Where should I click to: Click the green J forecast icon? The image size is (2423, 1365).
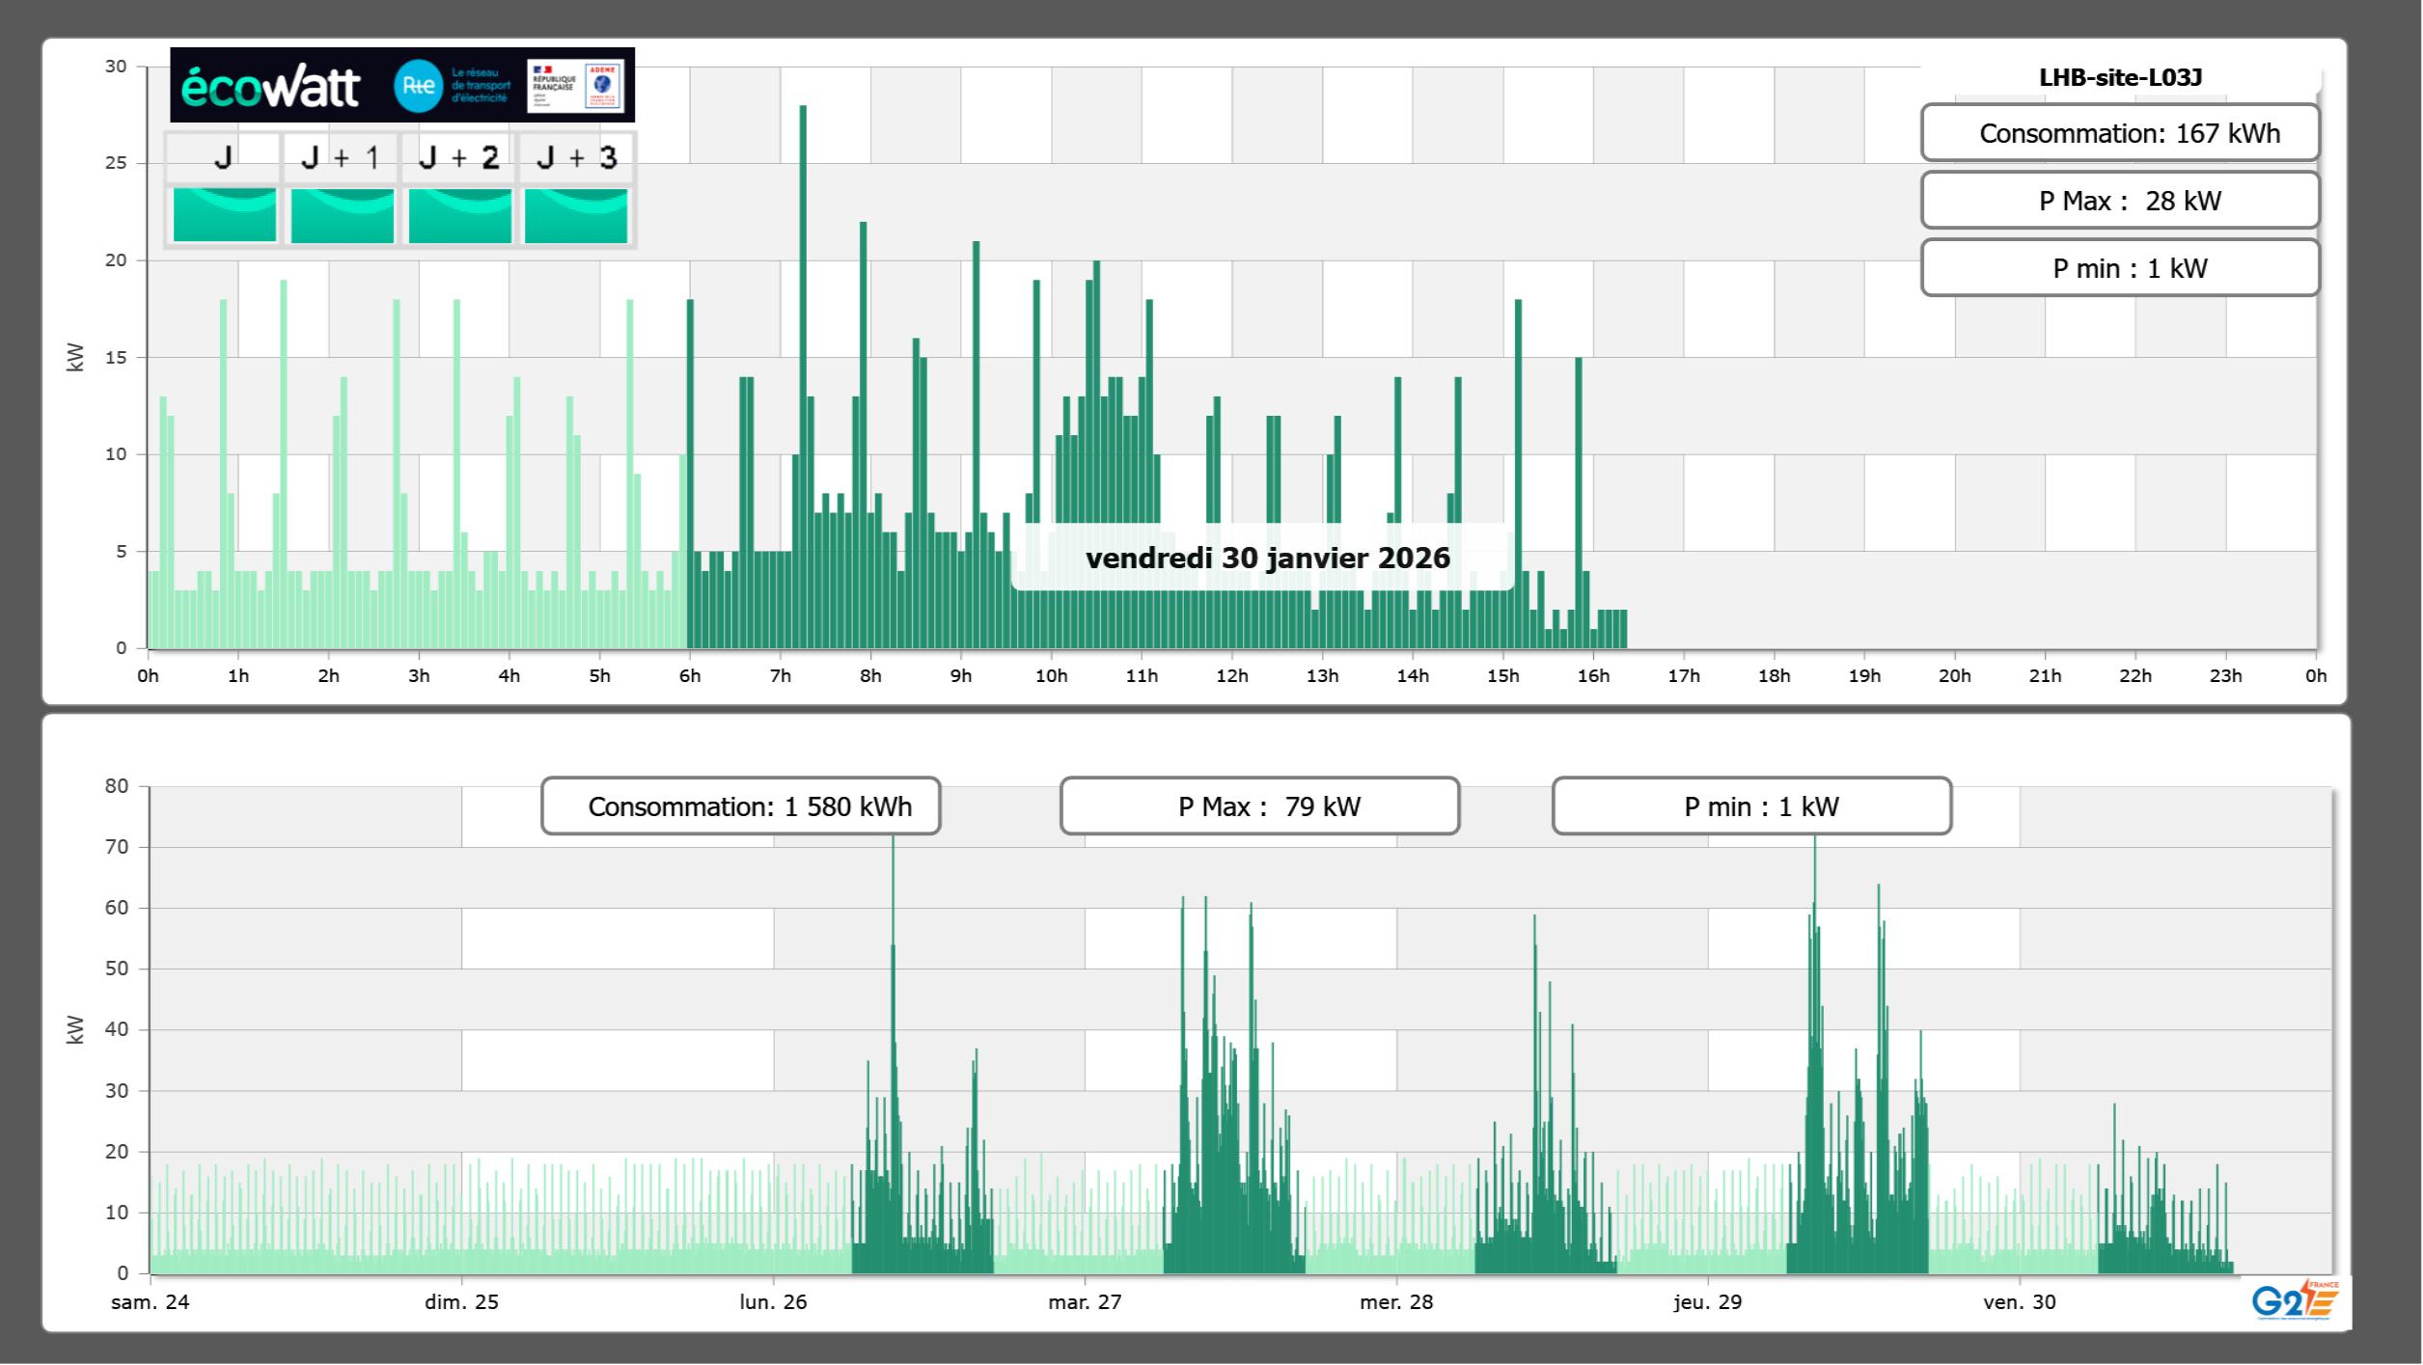[224, 215]
